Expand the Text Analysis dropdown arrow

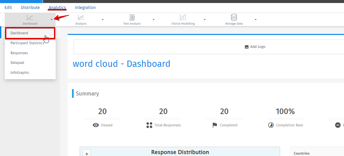click(x=154, y=20)
